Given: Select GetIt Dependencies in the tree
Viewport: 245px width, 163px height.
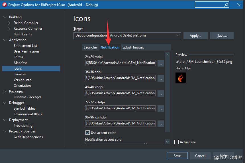Looking at the screenshot, I should pyautogui.click(x=28, y=137).
